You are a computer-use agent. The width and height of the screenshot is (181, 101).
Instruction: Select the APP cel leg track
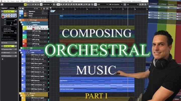(x=36, y=39)
